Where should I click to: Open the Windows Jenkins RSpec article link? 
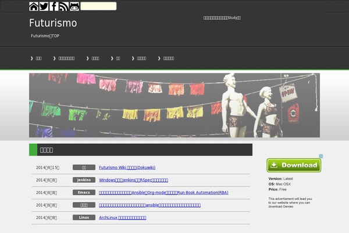pos(134,180)
